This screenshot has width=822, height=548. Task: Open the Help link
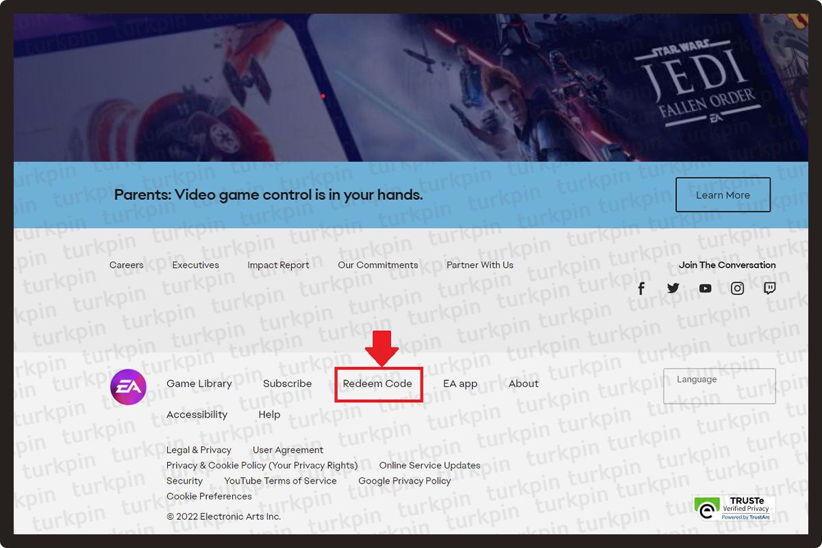coord(269,414)
